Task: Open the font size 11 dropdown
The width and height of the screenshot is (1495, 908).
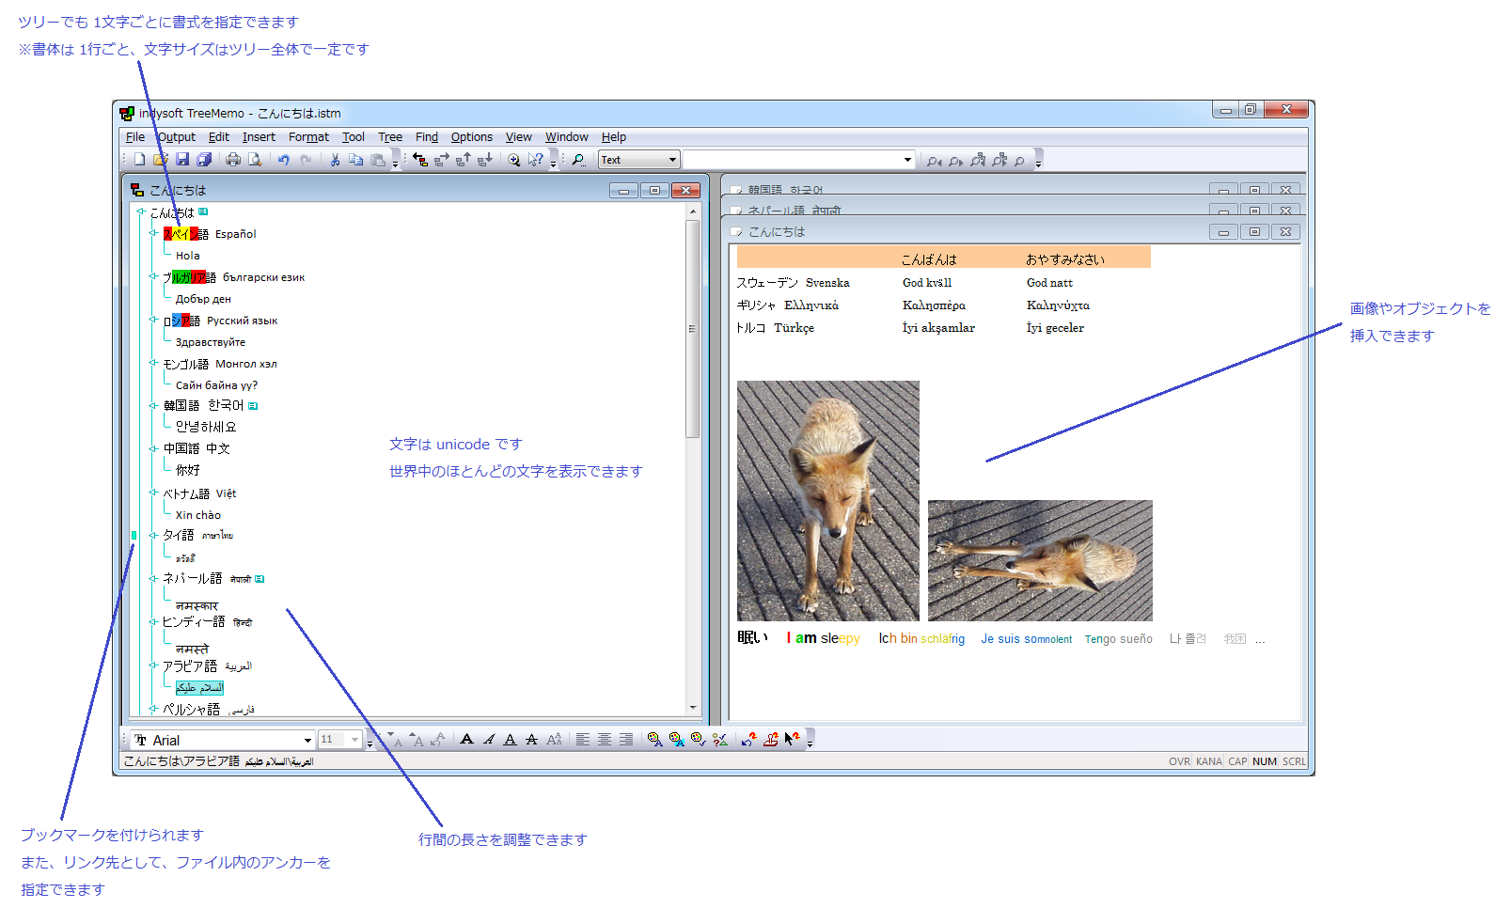Action: 354,740
